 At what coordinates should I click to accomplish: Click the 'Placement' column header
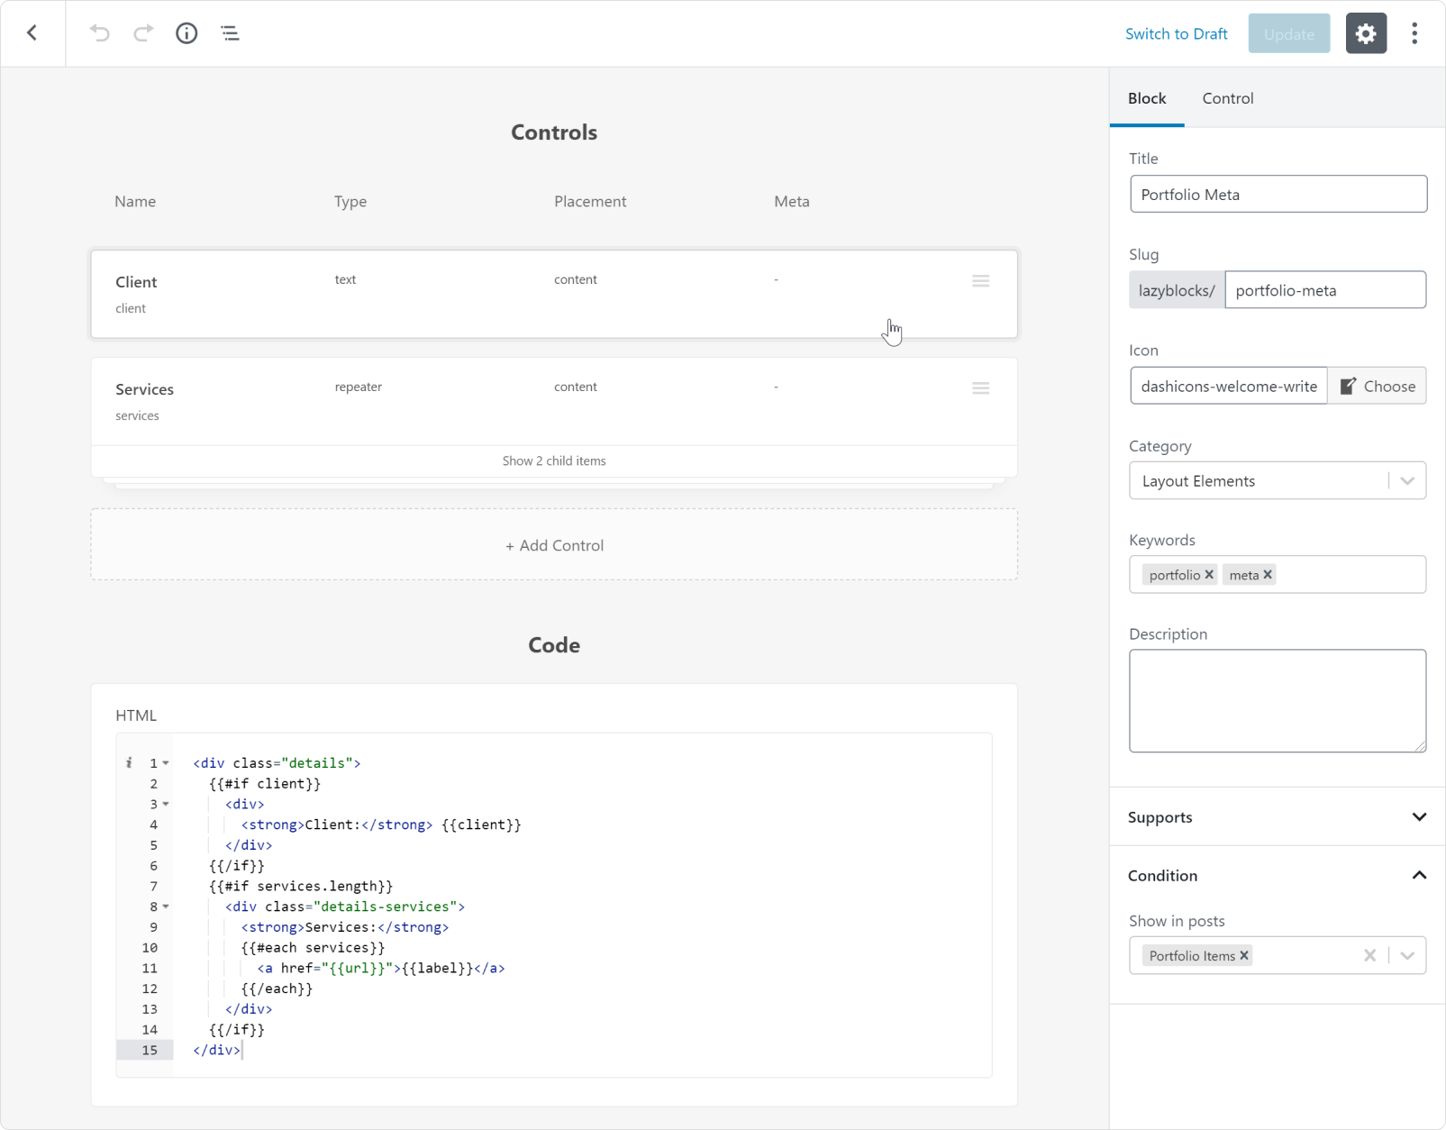click(590, 202)
